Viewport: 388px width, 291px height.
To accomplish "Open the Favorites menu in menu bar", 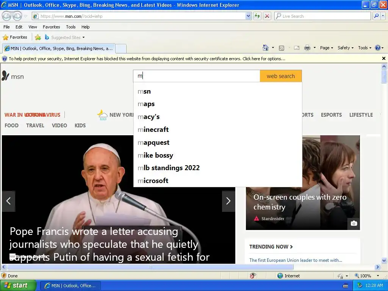I will pos(51,27).
